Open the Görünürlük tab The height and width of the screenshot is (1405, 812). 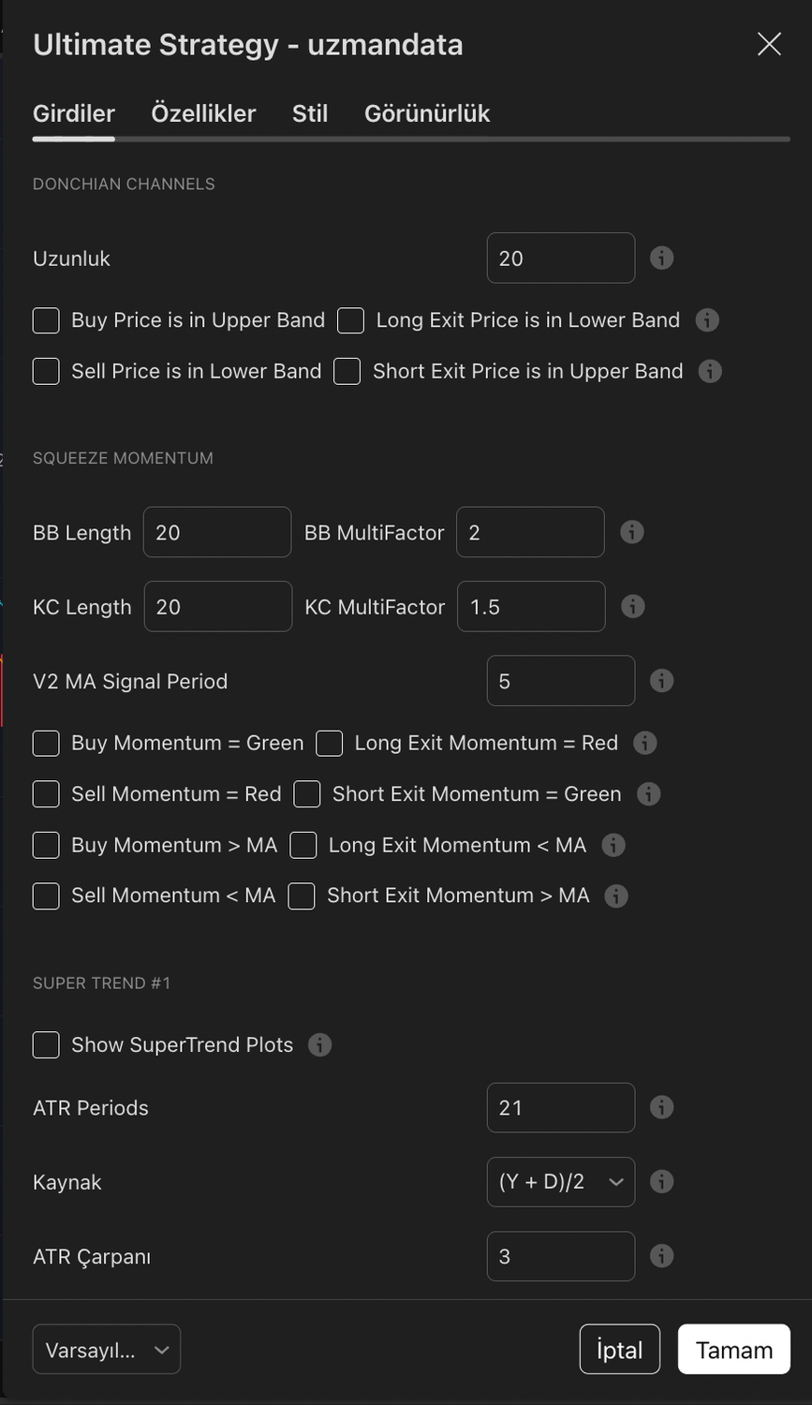click(x=427, y=113)
